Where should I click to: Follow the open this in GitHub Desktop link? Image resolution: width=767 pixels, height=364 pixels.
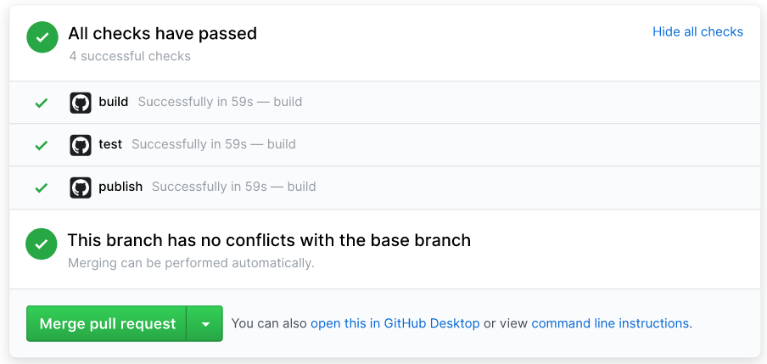click(395, 323)
